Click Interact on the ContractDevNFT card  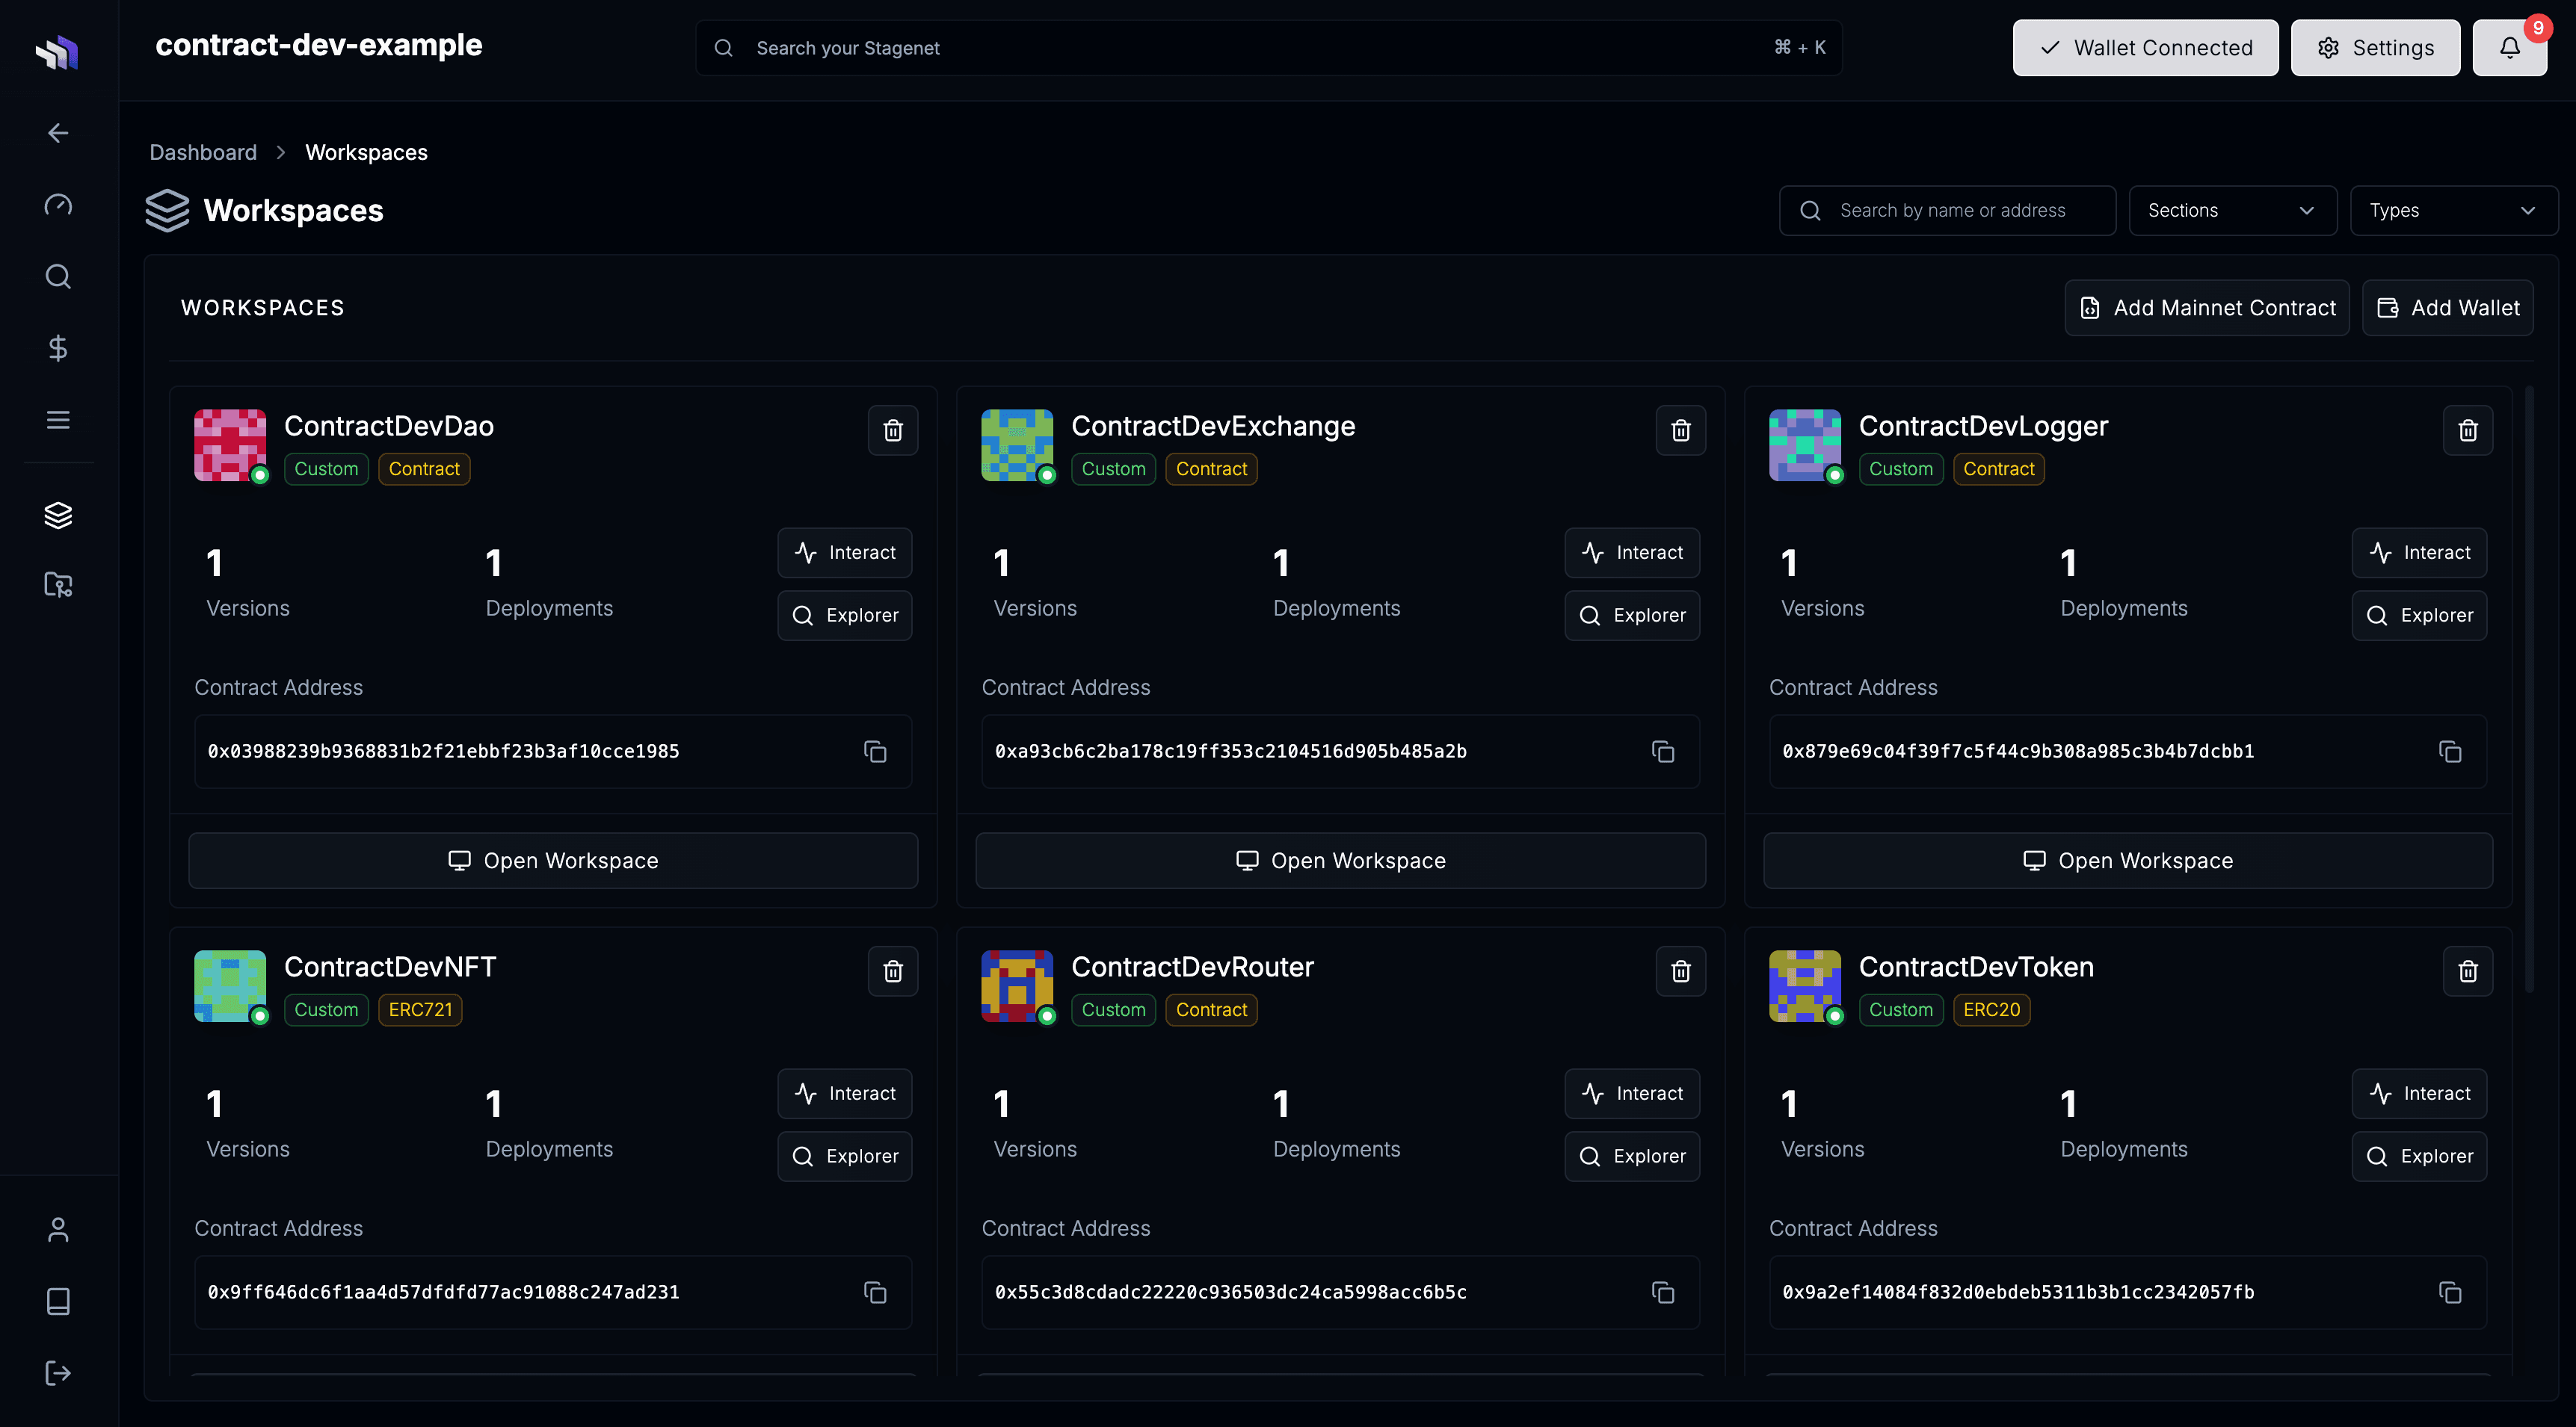coord(844,1093)
